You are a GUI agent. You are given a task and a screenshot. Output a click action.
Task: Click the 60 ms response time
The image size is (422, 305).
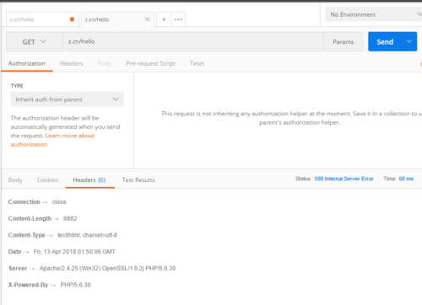point(406,179)
